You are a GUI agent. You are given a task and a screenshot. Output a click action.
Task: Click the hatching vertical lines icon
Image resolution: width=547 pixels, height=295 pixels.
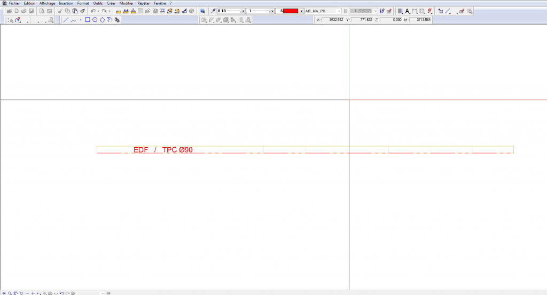[401, 11]
